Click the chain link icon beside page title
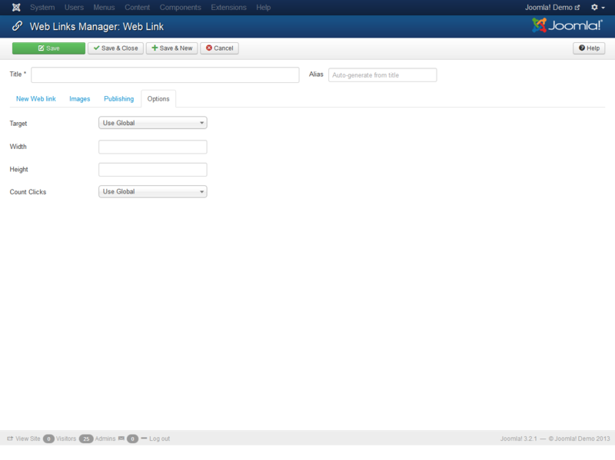 coord(17,26)
